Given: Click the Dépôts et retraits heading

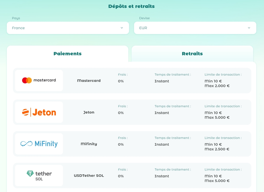Looking at the screenshot, I should (131, 6).
